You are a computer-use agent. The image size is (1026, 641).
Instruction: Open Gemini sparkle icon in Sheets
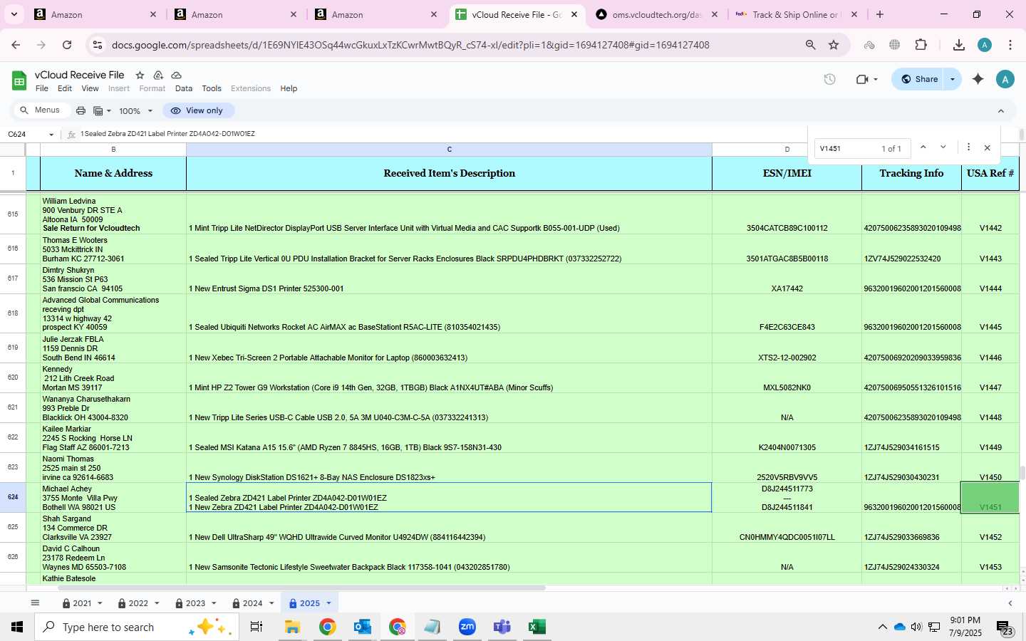(x=978, y=79)
